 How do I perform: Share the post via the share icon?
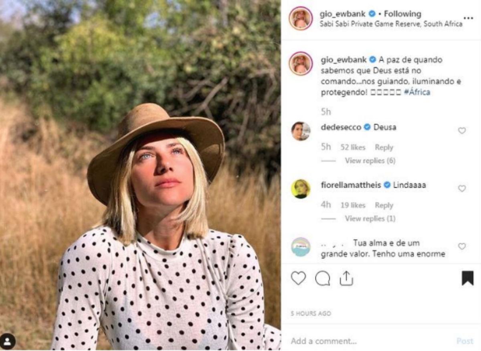tap(346, 278)
